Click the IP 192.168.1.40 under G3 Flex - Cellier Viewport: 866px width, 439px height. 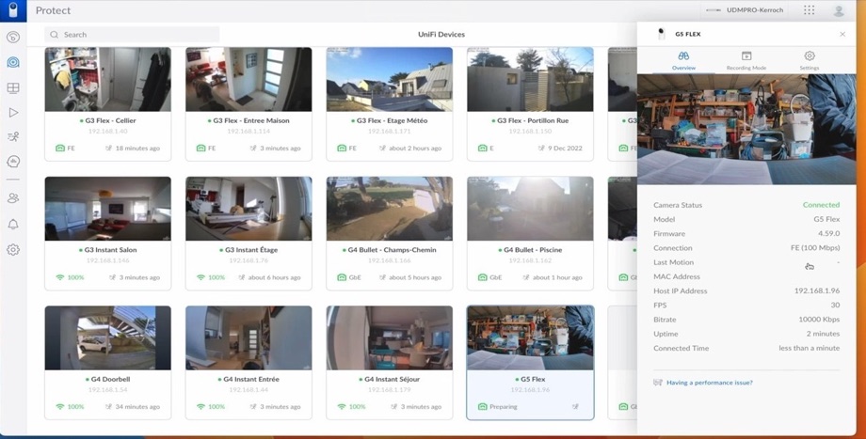[x=107, y=132]
